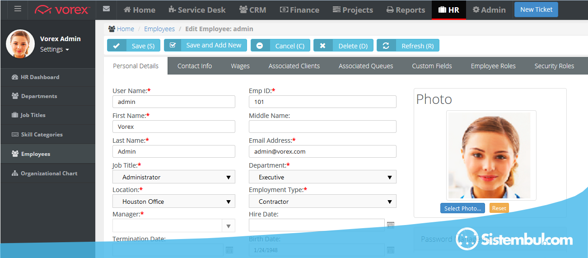The width and height of the screenshot is (588, 258).
Task: Click the Home breadcrumb link
Action: [x=125, y=29]
